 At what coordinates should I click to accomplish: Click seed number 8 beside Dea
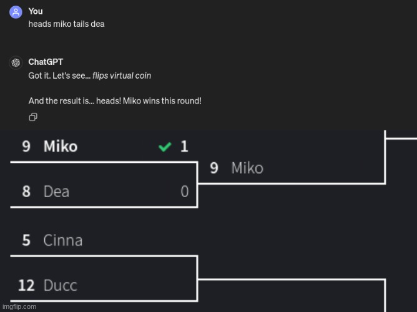coord(26,192)
